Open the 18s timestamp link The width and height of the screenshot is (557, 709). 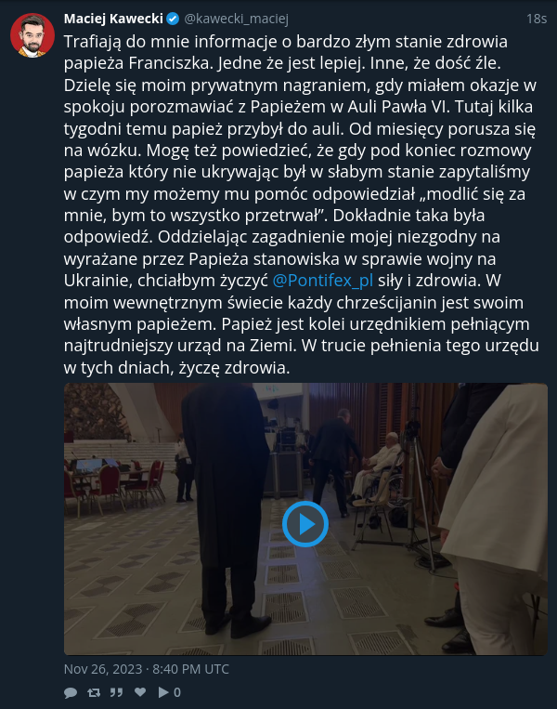(x=537, y=19)
